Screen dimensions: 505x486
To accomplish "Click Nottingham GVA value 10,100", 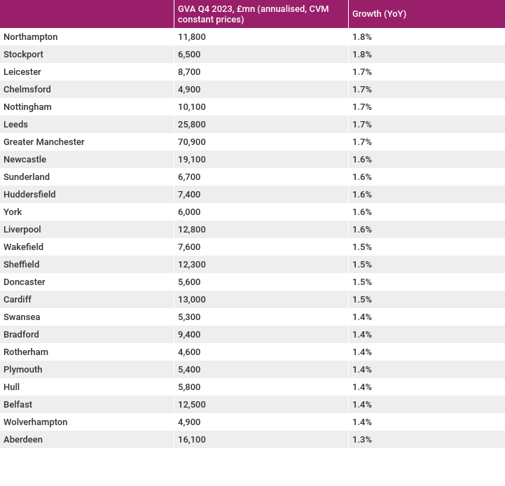I will tap(192, 107).
